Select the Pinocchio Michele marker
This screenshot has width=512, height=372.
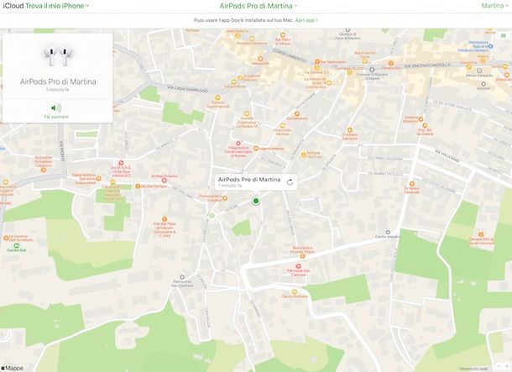283,125
